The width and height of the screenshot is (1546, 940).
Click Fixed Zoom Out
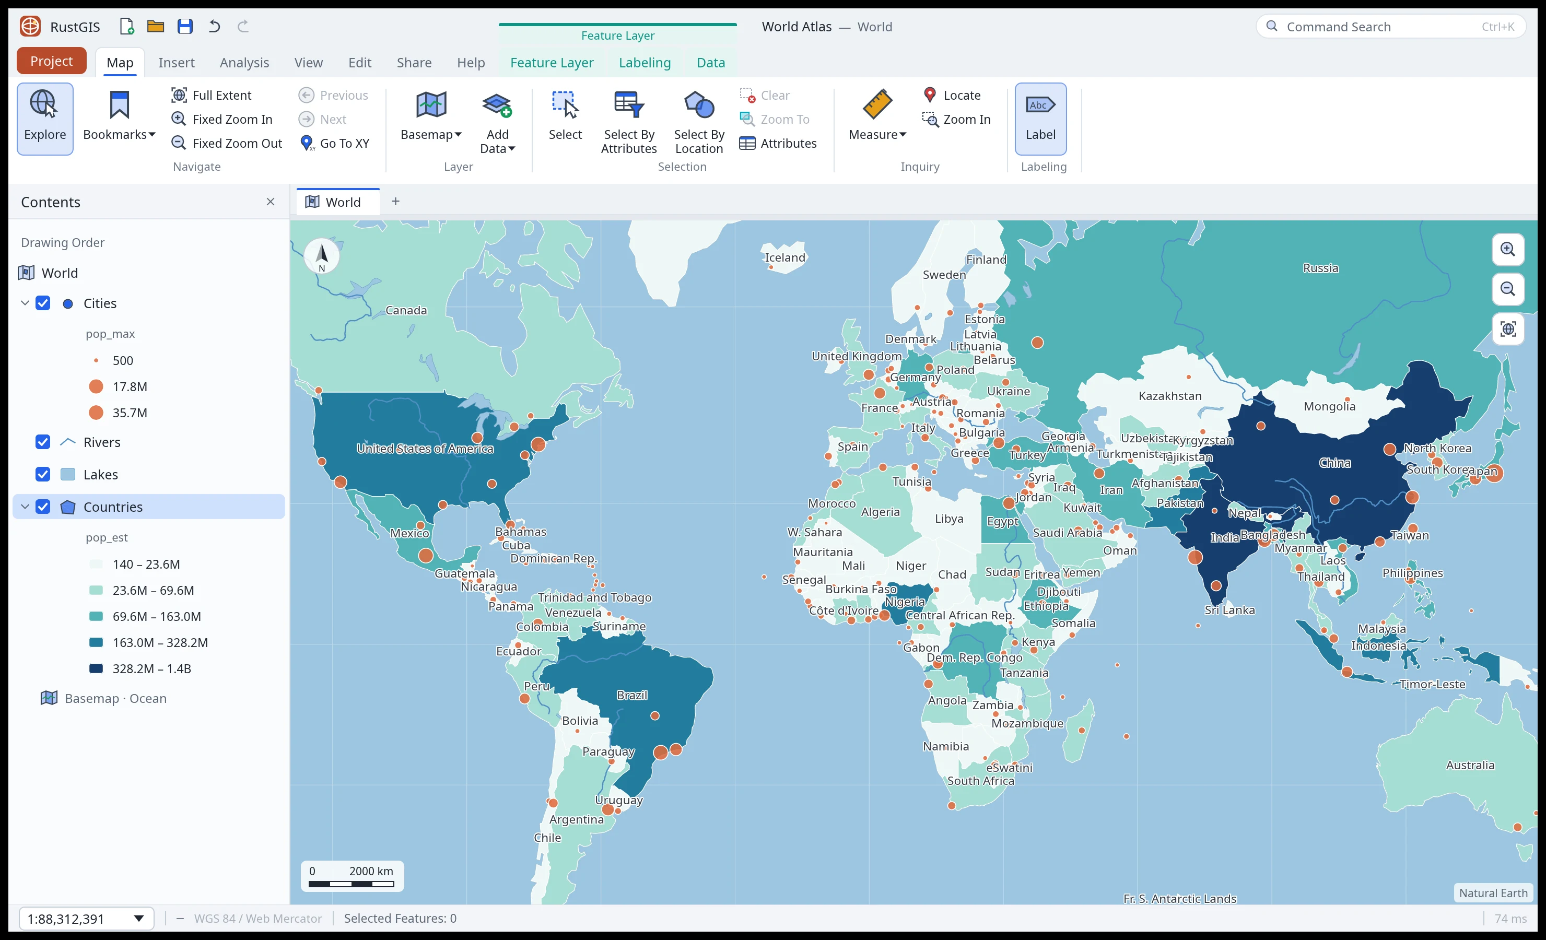pyautogui.click(x=227, y=143)
